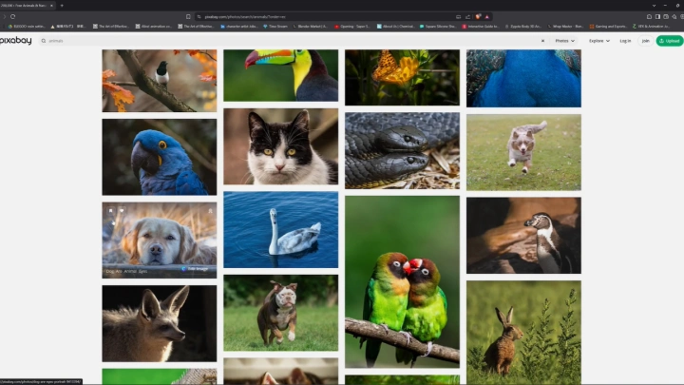Click the Leo AI star icon in toolbar

(x=674, y=16)
